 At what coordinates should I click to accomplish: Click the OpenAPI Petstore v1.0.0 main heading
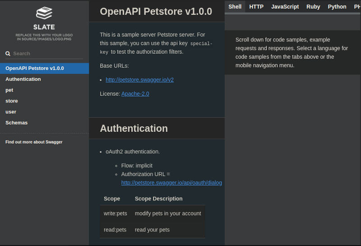[x=156, y=12]
